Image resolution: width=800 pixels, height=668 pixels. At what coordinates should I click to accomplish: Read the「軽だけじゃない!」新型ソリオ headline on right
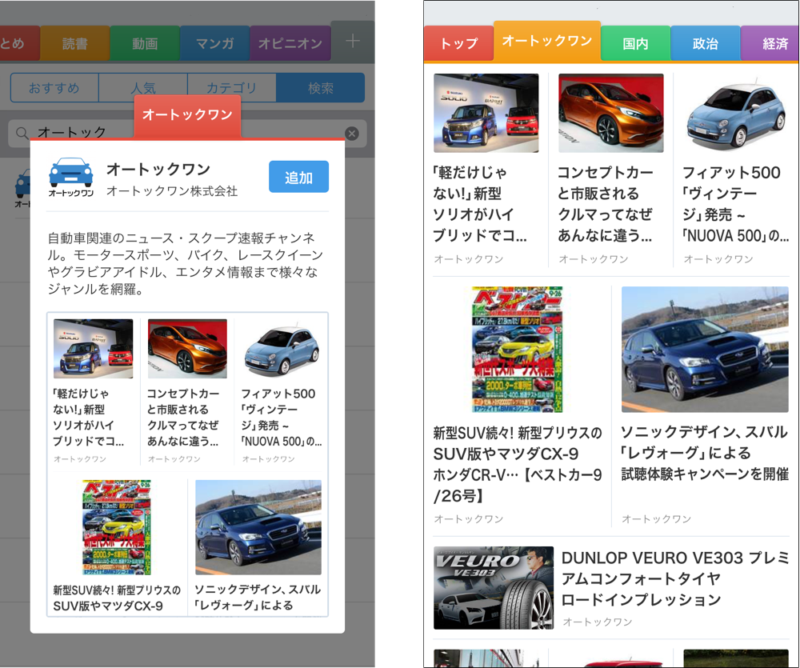[x=479, y=204]
